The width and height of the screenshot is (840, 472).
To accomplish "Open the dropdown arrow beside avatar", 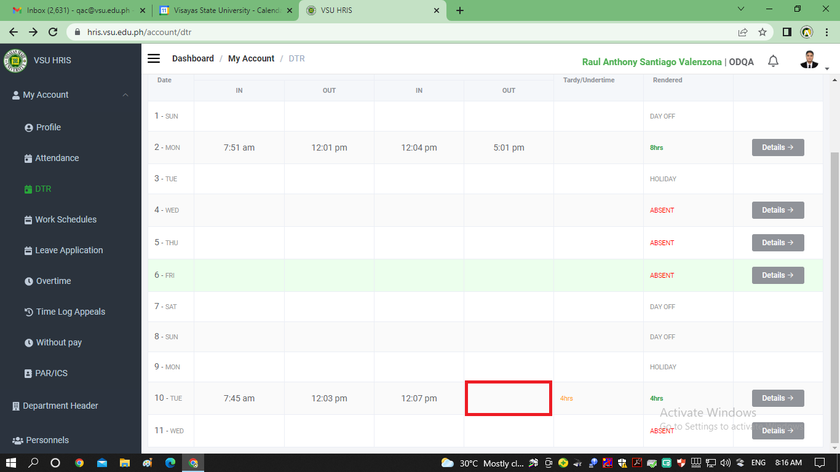I will tap(827, 68).
